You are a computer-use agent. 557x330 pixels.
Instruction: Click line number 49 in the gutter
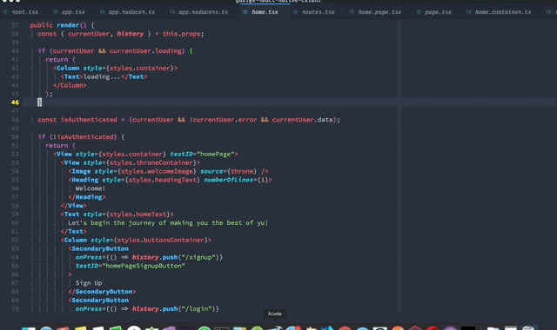15,129
